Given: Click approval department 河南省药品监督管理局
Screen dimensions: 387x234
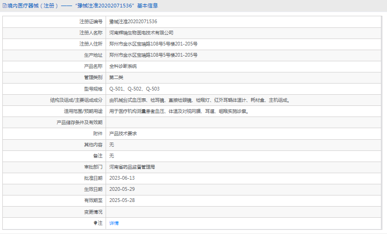Looking at the screenshot, I should 132,167.
